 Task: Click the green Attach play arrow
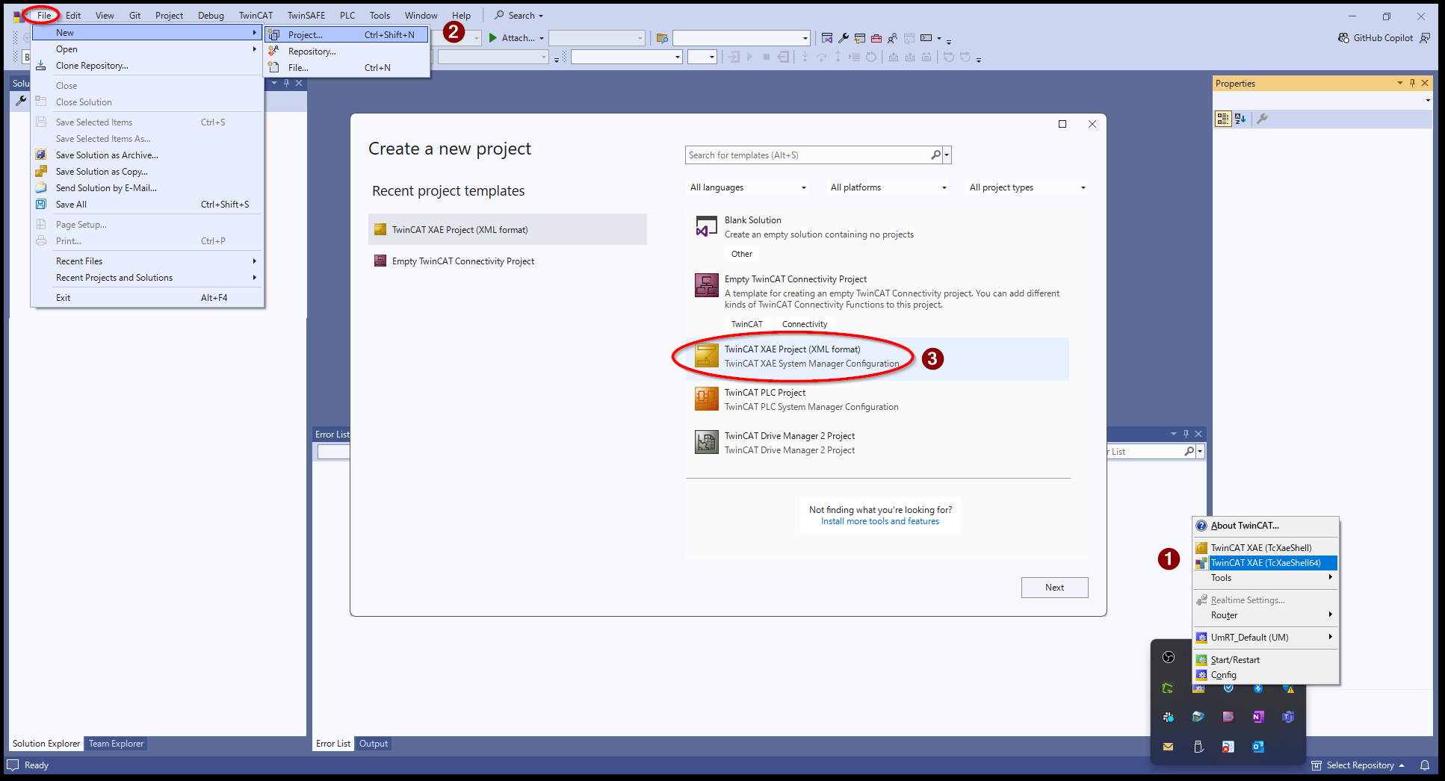tap(493, 38)
